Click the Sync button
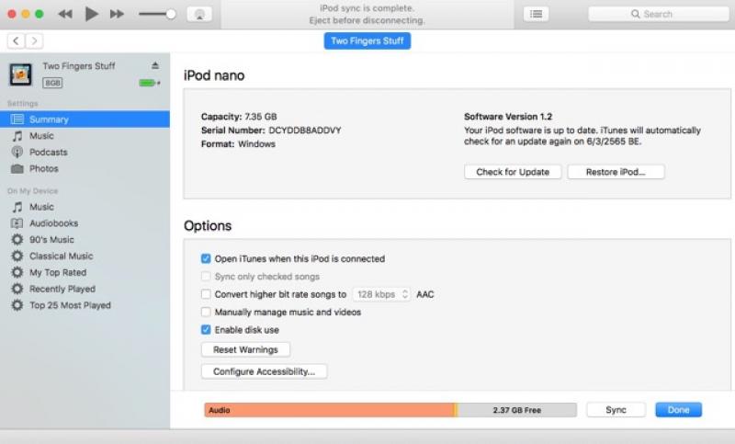The width and height of the screenshot is (735, 444). tap(616, 410)
